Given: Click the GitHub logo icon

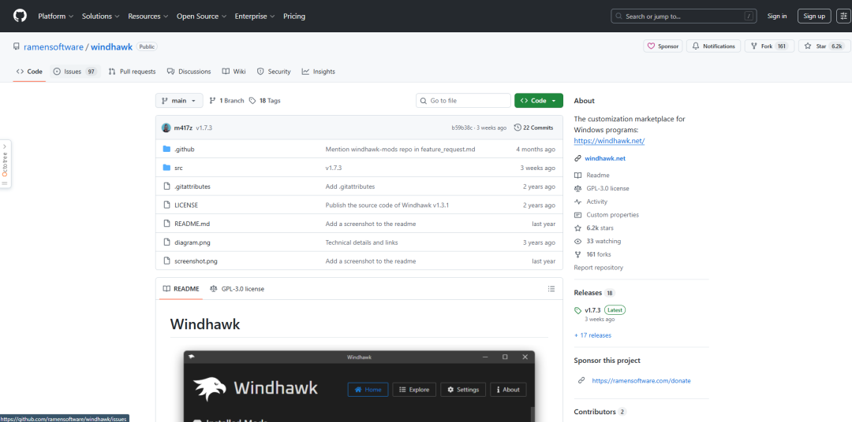Looking at the screenshot, I should [x=20, y=16].
